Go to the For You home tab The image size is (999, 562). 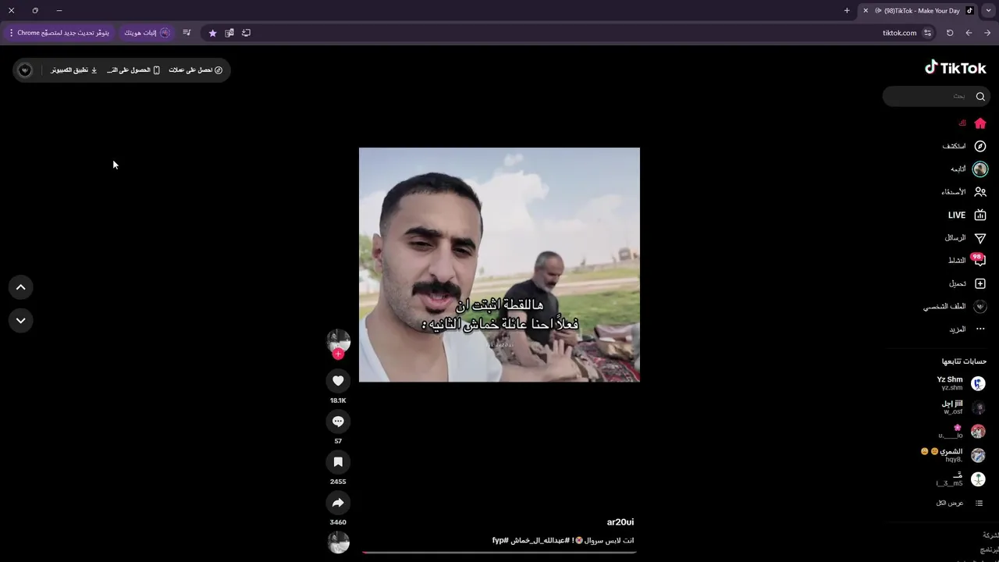(972, 123)
